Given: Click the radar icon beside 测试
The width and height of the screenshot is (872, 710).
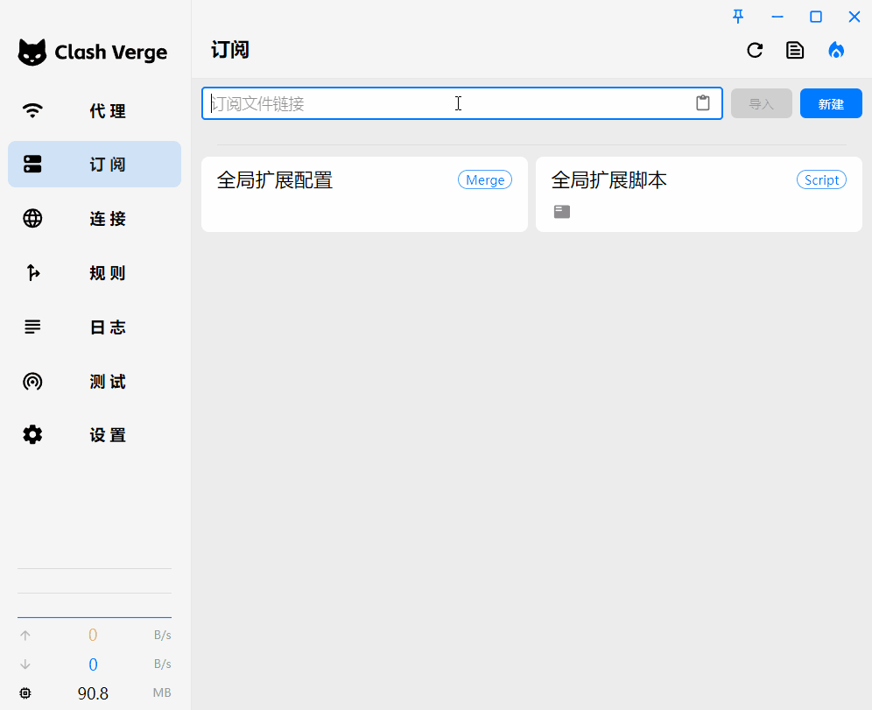Looking at the screenshot, I should (32, 382).
